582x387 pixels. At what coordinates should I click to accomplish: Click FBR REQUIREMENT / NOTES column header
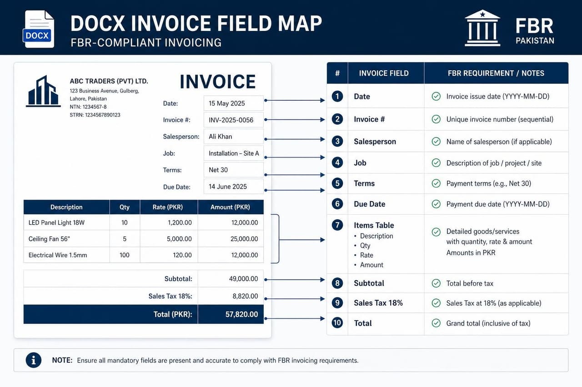click(x=496, y=73)
